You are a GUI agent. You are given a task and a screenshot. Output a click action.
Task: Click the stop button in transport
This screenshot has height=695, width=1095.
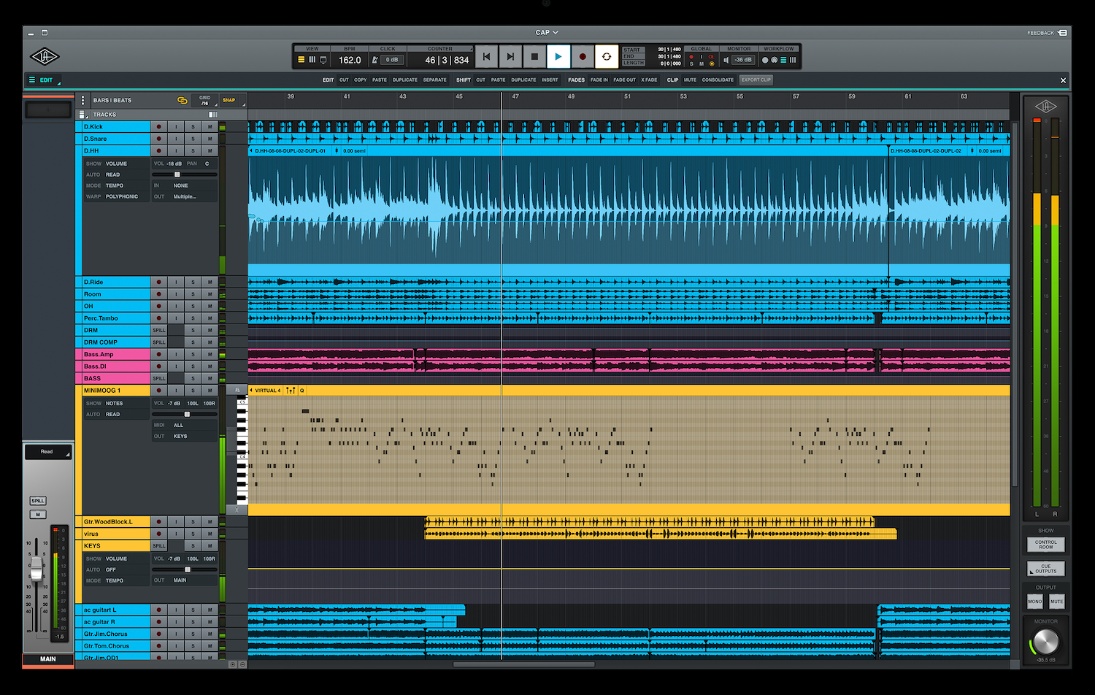[534, 57]
